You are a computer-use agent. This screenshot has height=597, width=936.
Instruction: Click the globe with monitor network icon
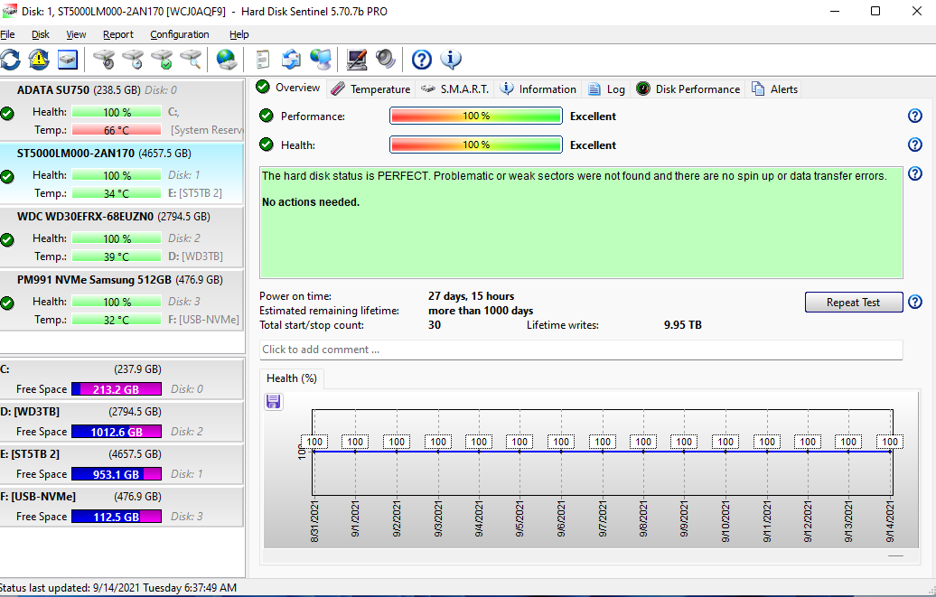[321, 59]
